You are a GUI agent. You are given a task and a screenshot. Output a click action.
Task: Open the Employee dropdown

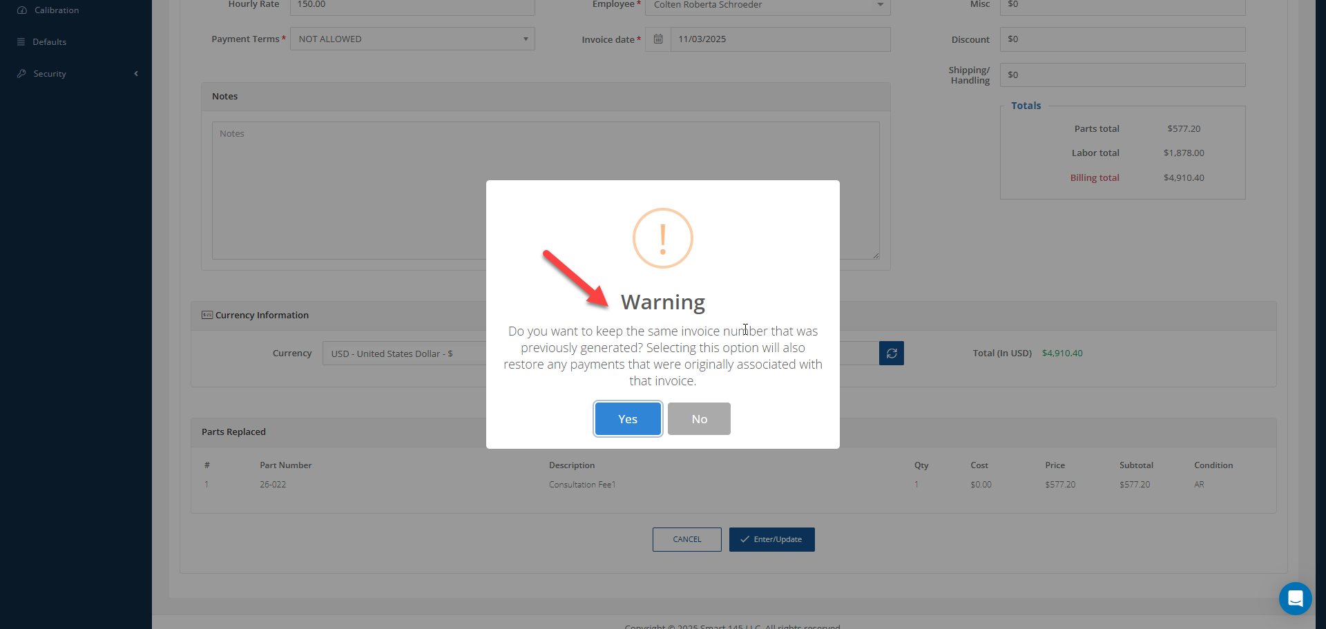(x=767, y=6)
